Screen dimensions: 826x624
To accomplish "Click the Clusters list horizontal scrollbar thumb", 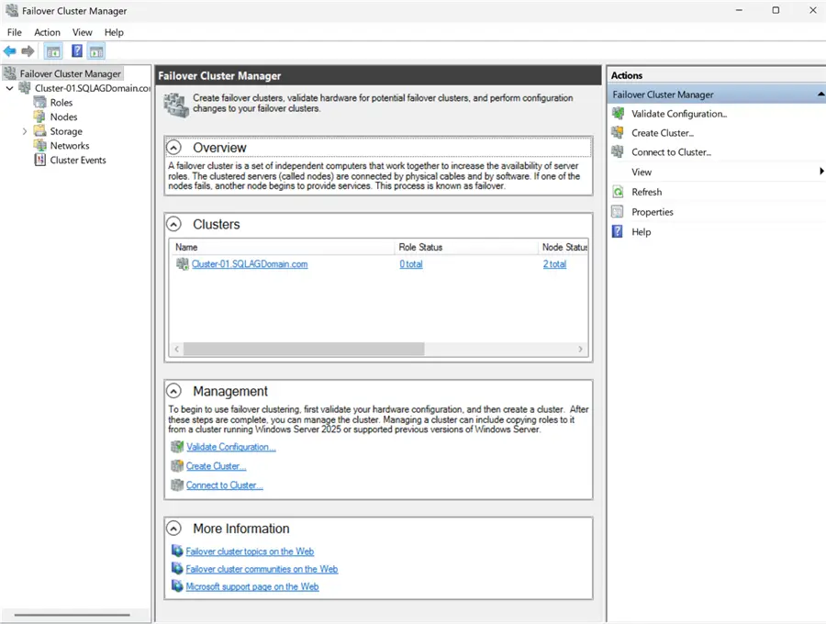I will tap(304, 349).
